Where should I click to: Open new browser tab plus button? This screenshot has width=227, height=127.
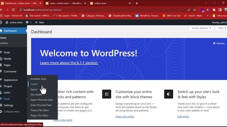[x=137, y=3]
